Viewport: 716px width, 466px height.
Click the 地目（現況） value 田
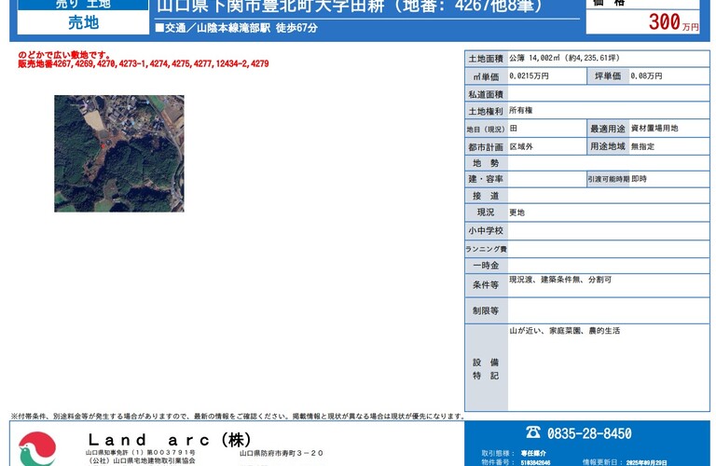pyautogui.click(x=514, y=129)
